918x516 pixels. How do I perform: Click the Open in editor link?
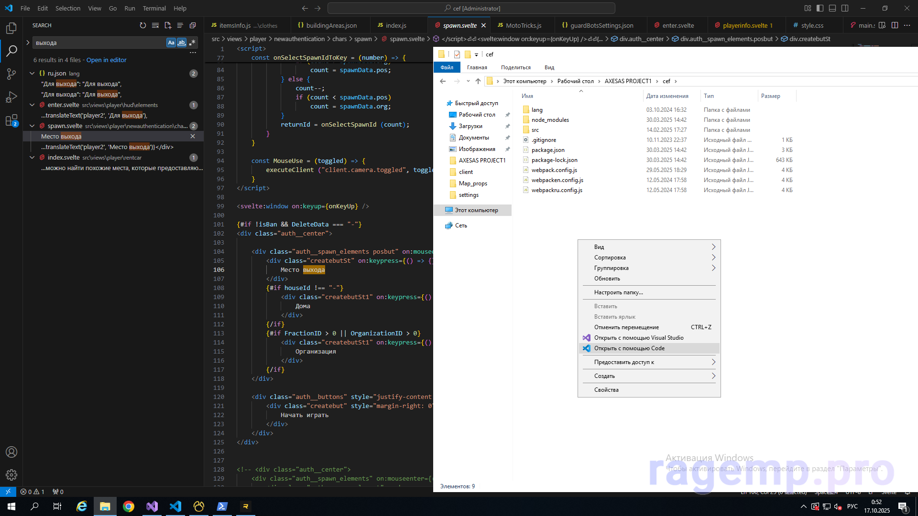coord(106,60)
